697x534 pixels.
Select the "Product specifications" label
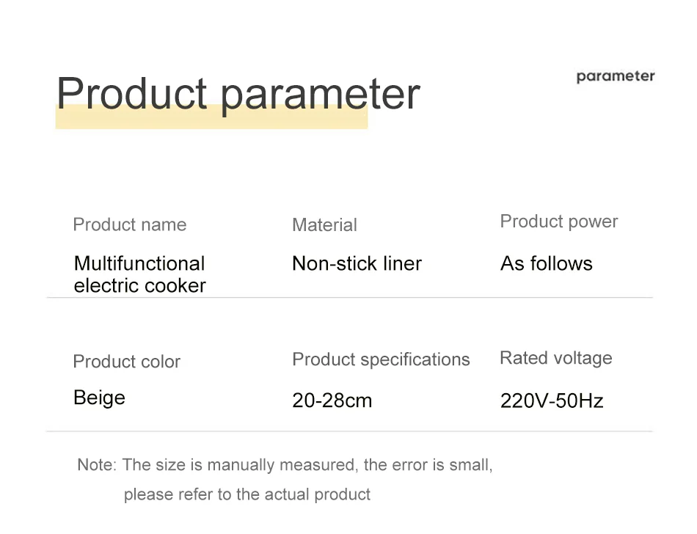coord(381,359)
